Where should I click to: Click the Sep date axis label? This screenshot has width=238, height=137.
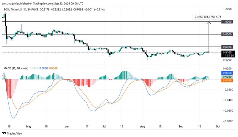point(181,126)
